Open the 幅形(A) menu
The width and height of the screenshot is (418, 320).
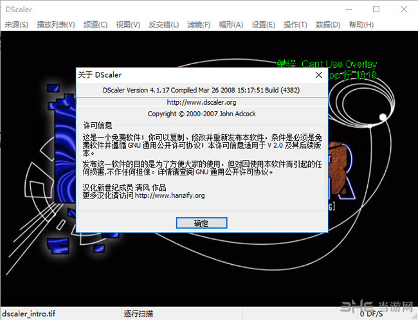coord(231,25)
